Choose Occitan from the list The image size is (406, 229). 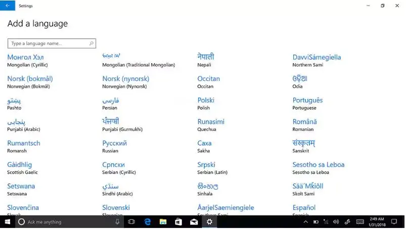(x=209, y=82)
